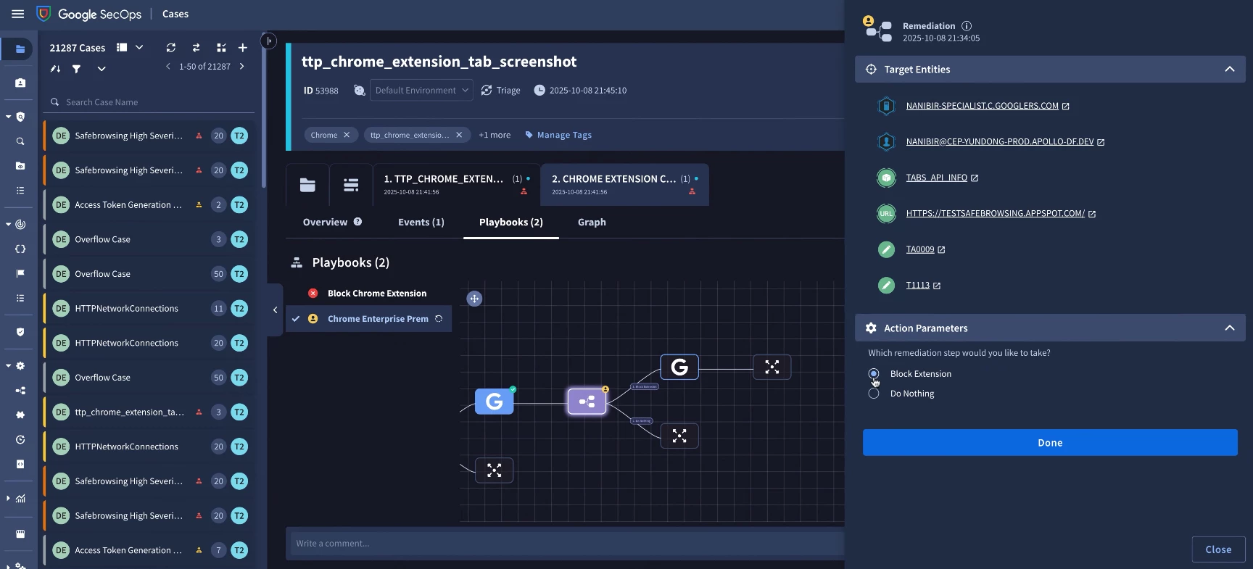Open the ttp_chrome_extension_ta... case
This screenshot has height=569, width=1253.
pos(149,412)
